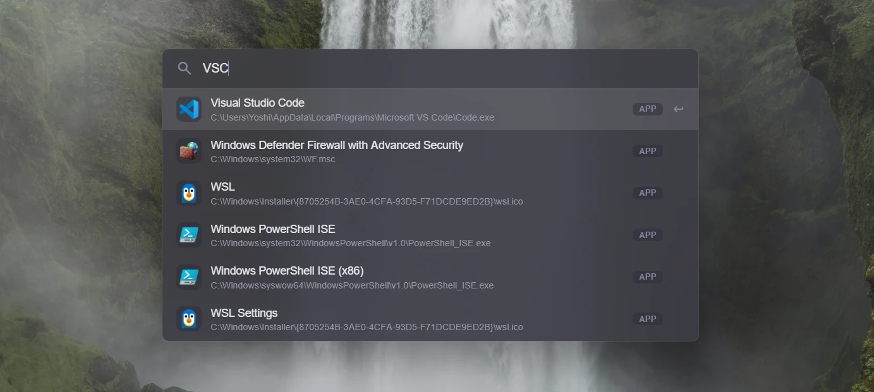
Task: Click the WF.msc path under Firewall entry
Action: tap(273, 160)
